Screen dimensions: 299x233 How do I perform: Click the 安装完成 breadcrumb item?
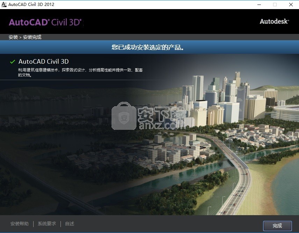tap(32, 37)
